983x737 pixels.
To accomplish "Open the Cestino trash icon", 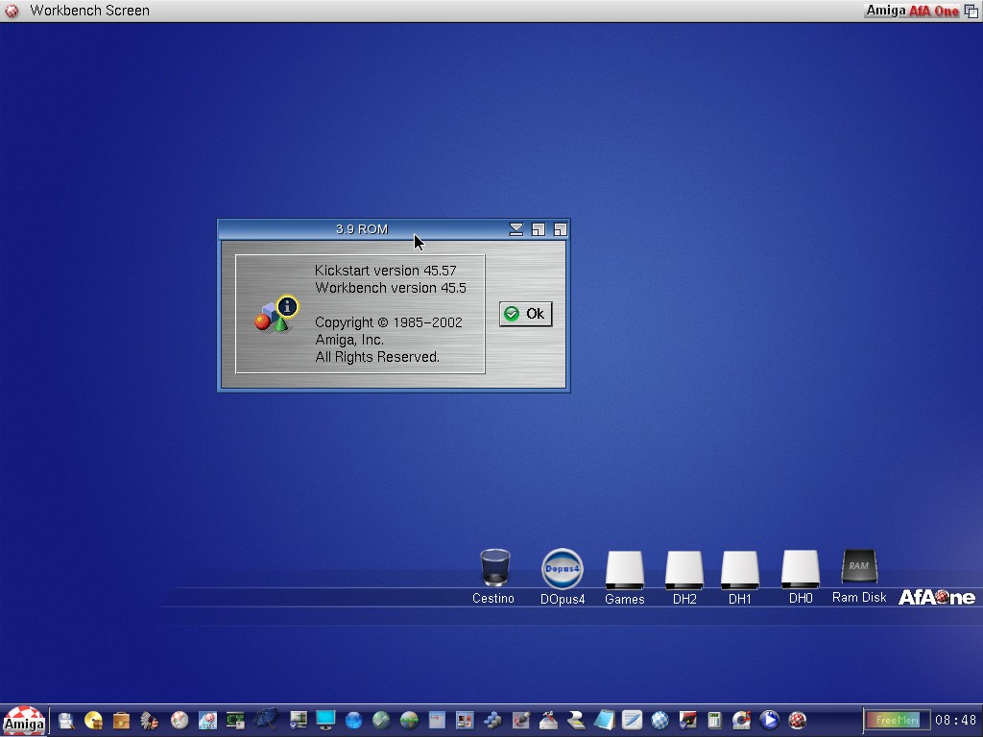I will [494, 568].
